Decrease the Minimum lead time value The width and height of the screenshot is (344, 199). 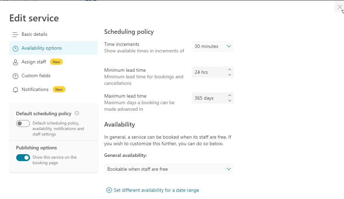(x=229, y=75)
